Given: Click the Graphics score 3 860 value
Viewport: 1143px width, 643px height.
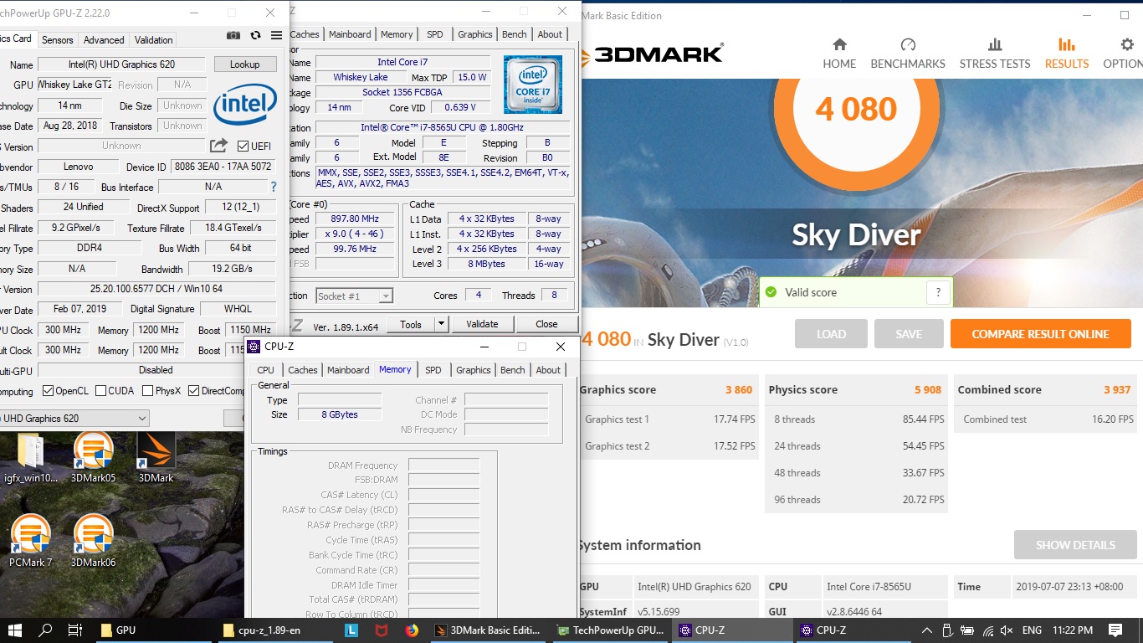Looking at the screenshot, I should 739,389.
